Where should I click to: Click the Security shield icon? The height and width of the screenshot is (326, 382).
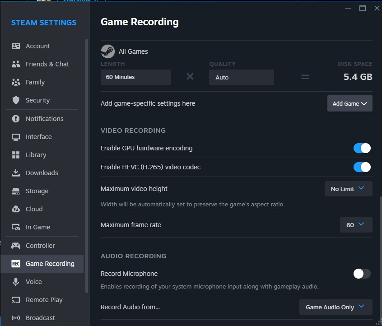(x=16, y=100)
